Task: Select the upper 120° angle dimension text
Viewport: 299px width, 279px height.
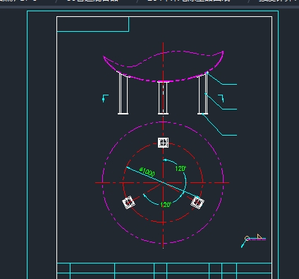Action: click(181, 169)
